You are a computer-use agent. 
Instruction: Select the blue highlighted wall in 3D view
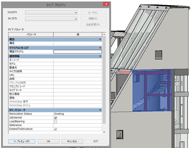pyautogui.click(x=152, y=91)
